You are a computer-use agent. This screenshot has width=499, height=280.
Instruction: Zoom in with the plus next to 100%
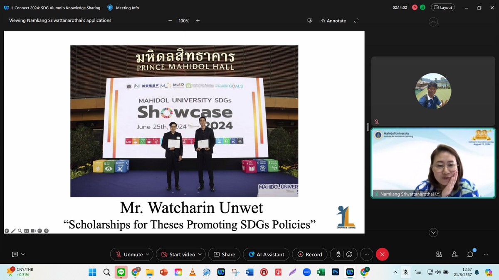tap(198, 21)
